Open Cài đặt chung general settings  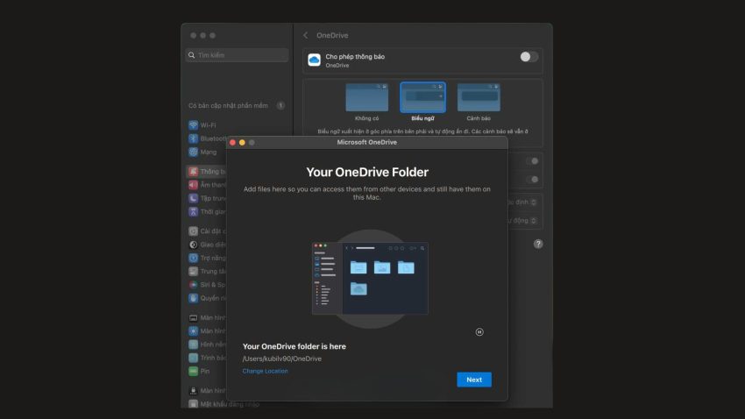207,231
